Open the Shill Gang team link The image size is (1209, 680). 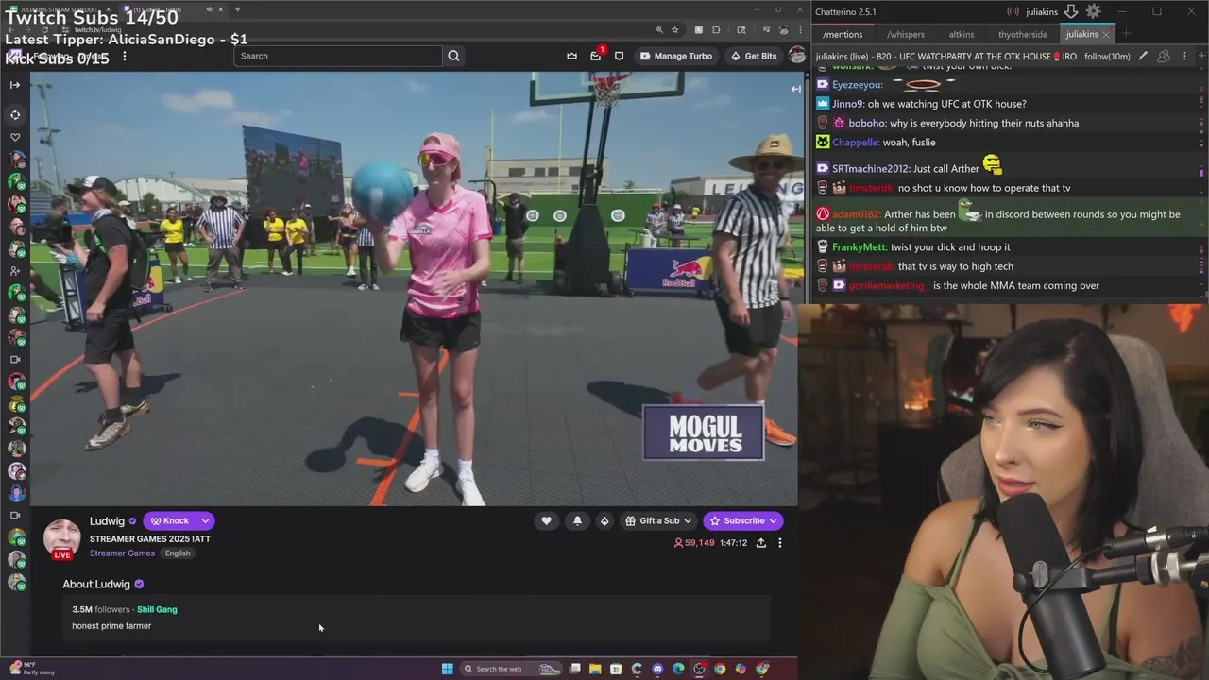157,609
